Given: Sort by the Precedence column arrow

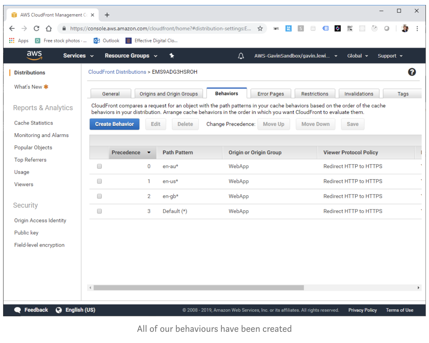Looking at the screenshot, I should [x=149, y=153].
